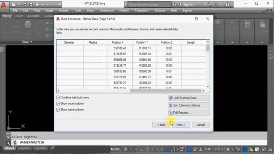The width and height of the screenshot is (274, 154).
Task: Select the Arc tool in Draw panel
Action: pos(39,24)
